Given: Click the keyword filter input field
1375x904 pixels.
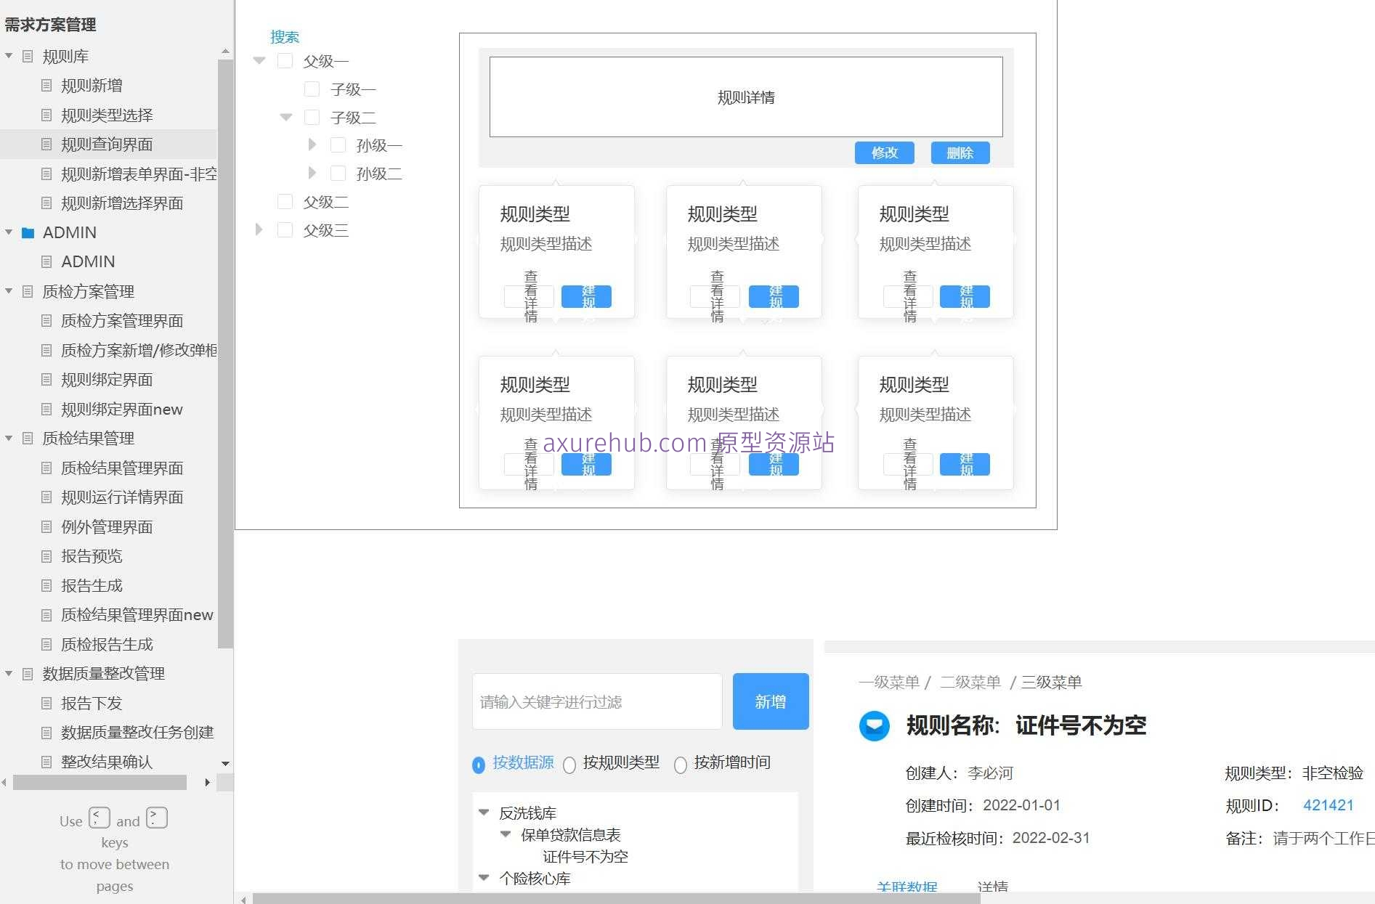Looking at the screenshot, I should (596, 701).
